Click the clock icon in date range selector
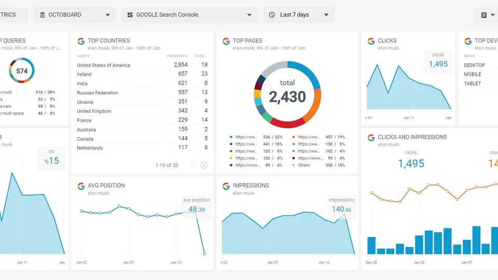The height and width of the screenshot is (280, 498). tap(272, 15)
